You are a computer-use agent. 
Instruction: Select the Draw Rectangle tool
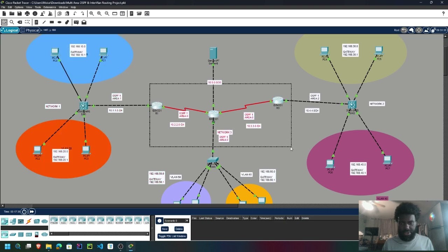click(51, 22)
